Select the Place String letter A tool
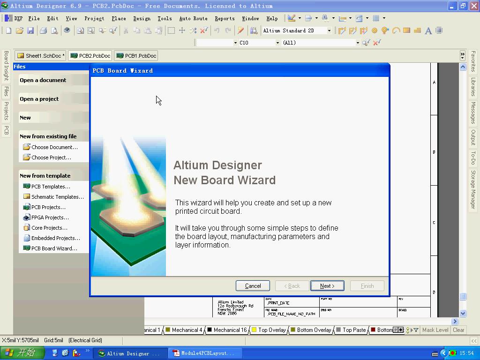 pyautogui.click(x=428, y=30)
